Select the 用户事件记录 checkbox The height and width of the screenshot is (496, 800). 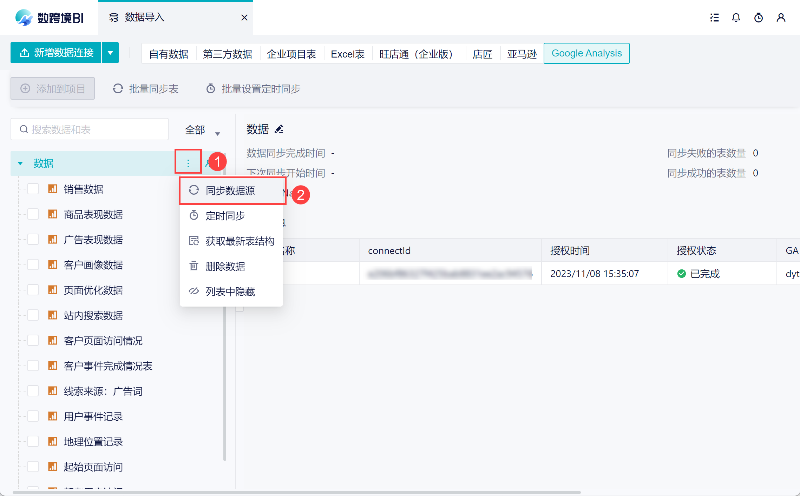pyautogui.click(x=33, y=416)
